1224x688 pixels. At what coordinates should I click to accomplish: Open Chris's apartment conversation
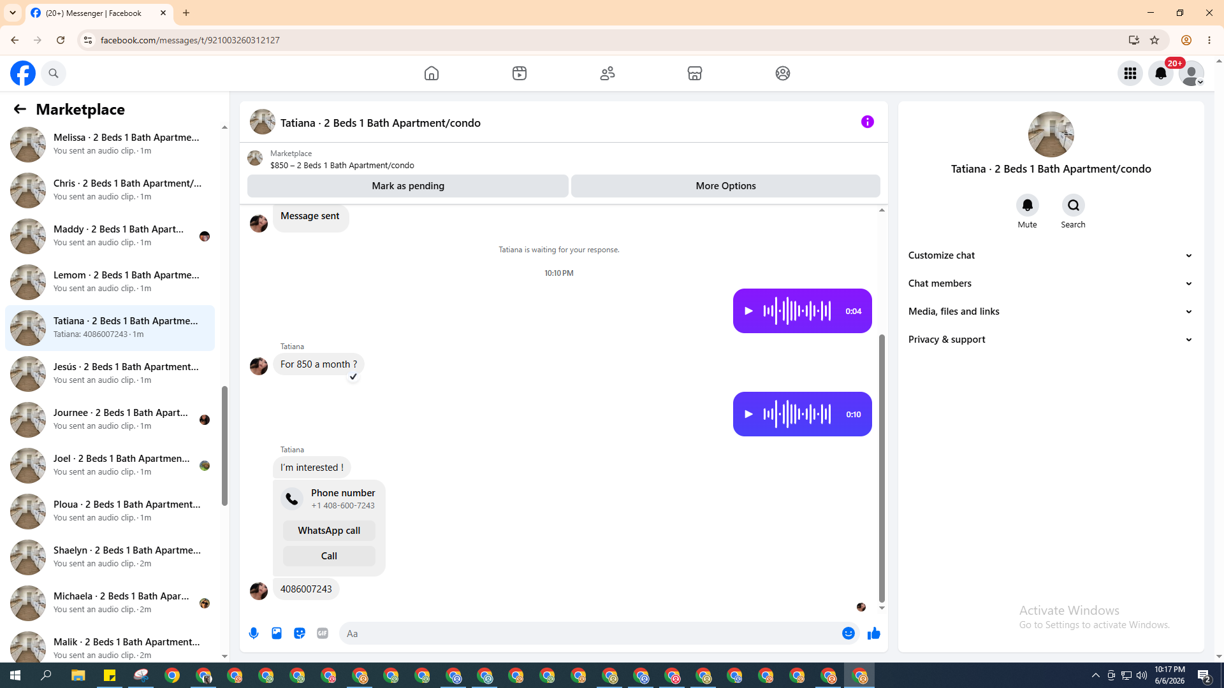pos(110,190)
